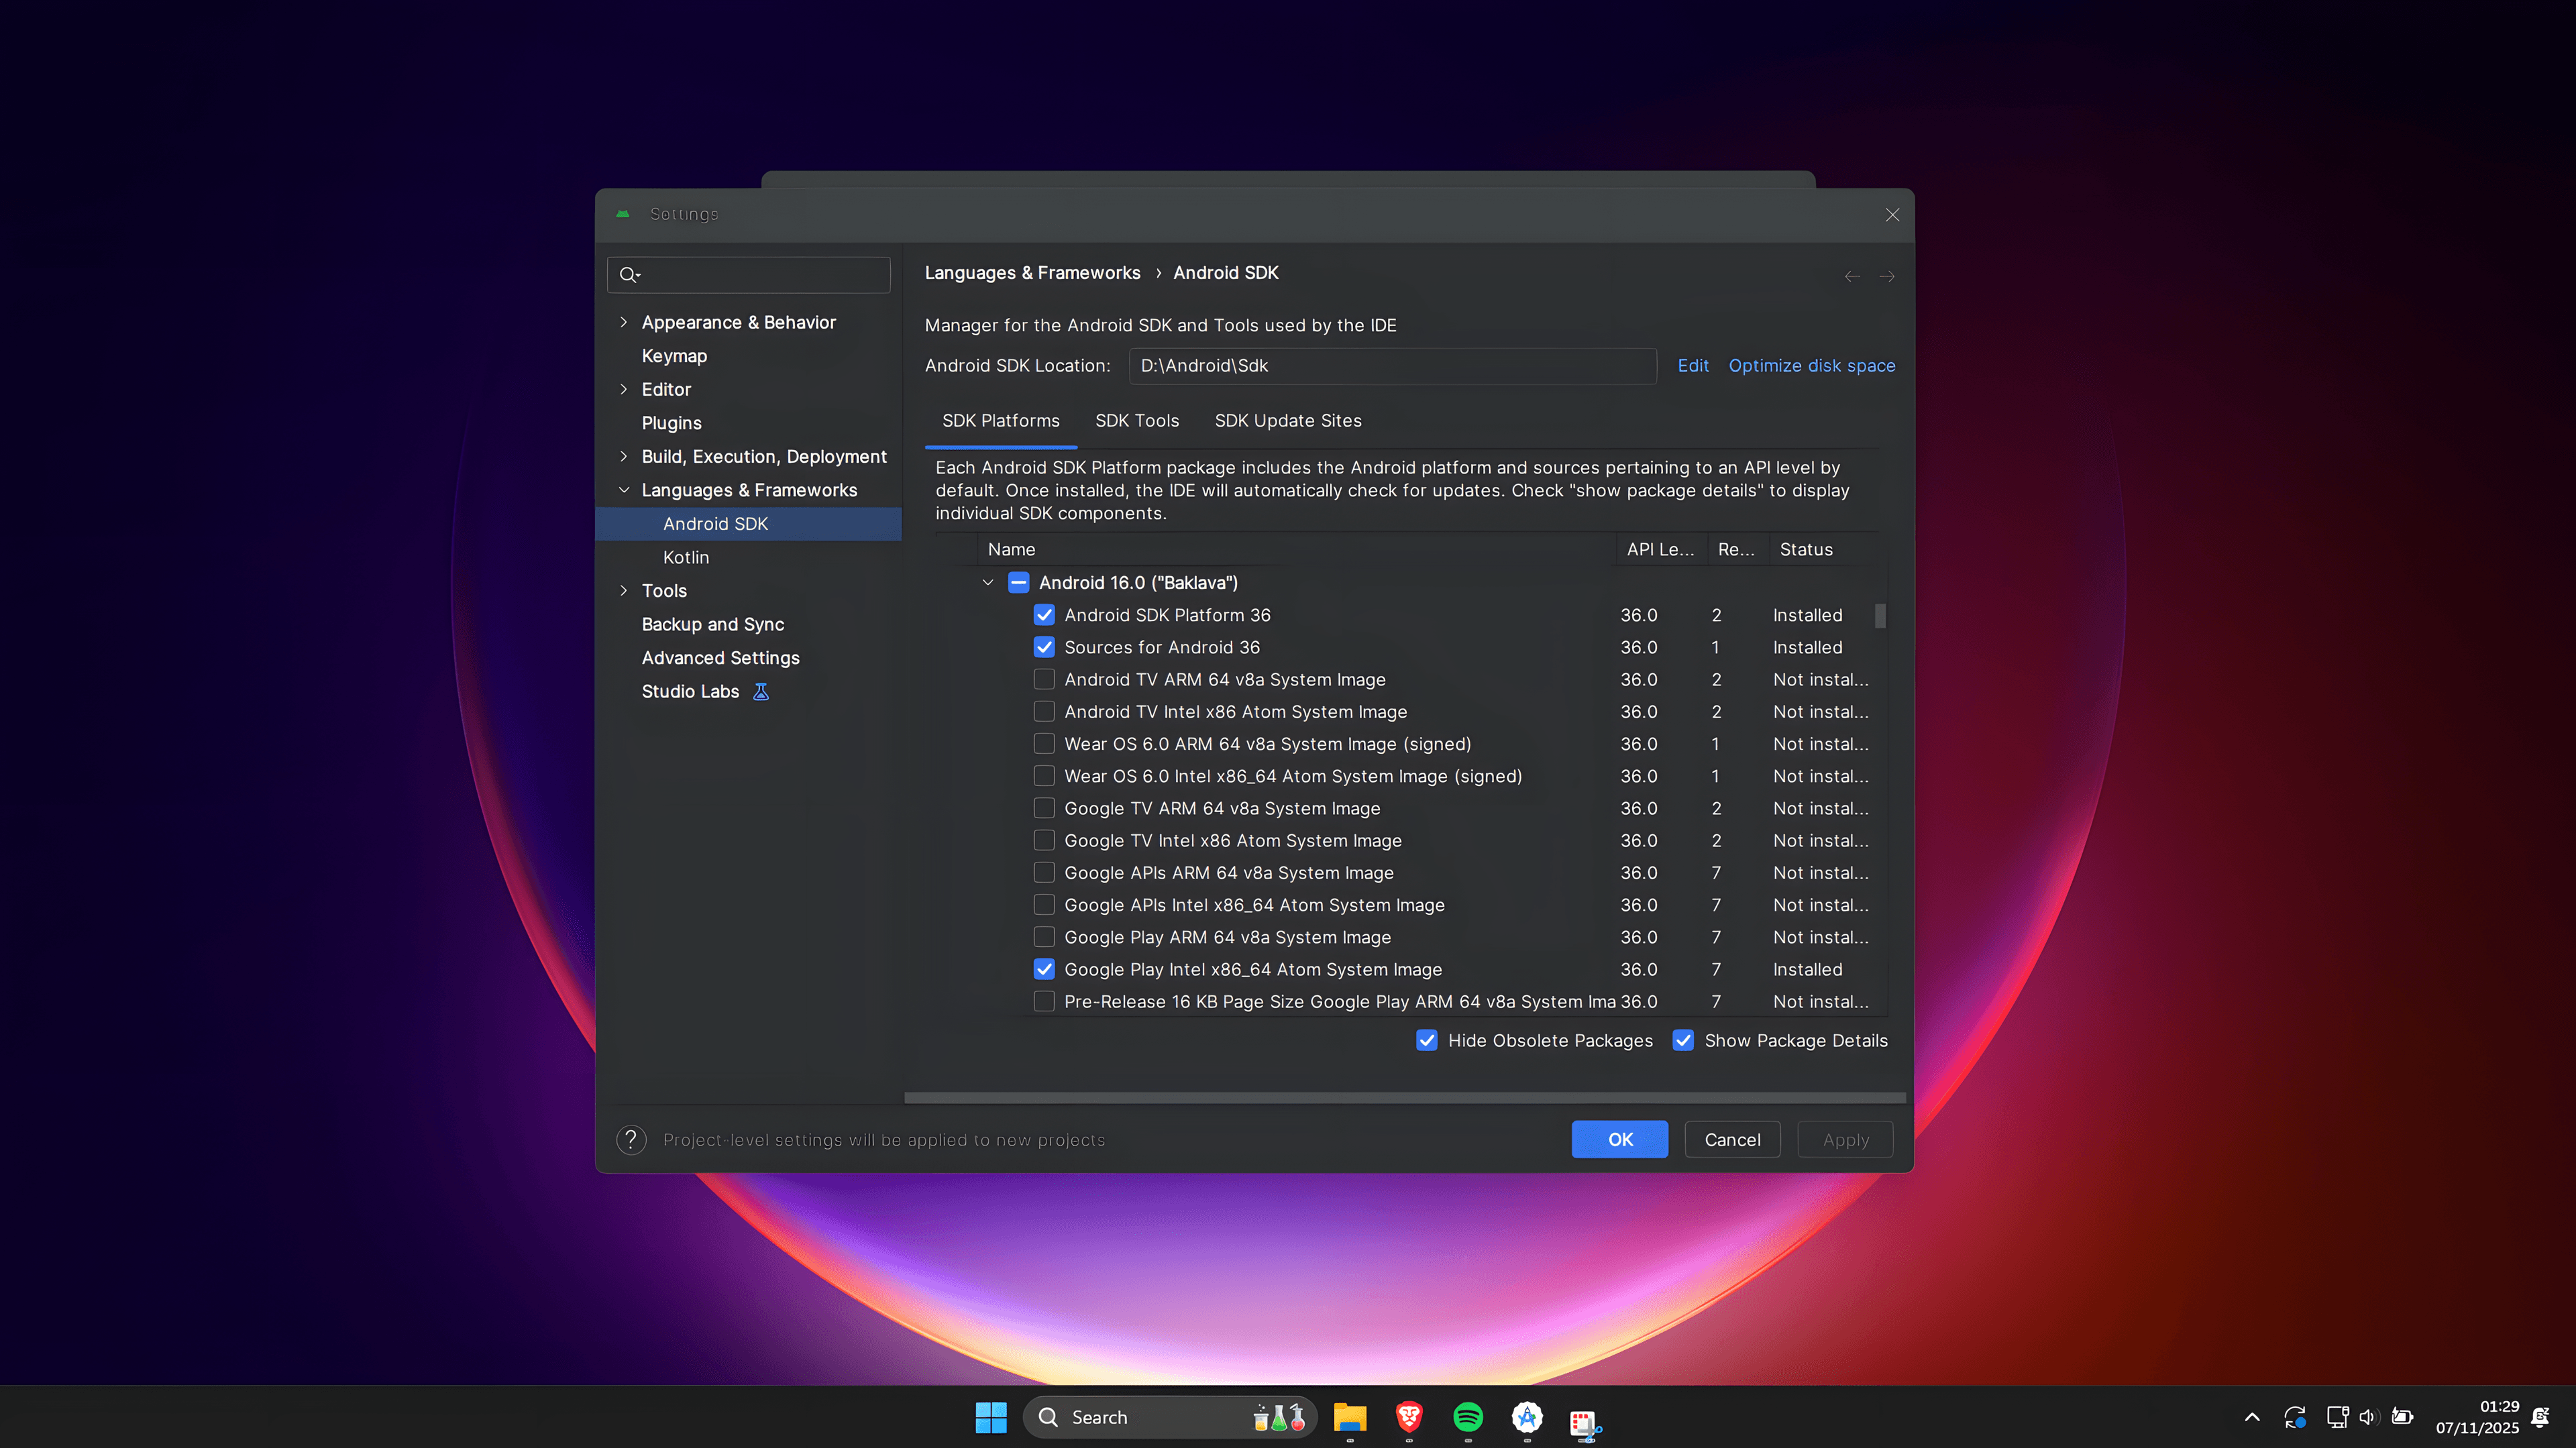Click the Studio Labs beaker icon
This screenshot has height=1448, width=2576.
click(x=761, y=691)
